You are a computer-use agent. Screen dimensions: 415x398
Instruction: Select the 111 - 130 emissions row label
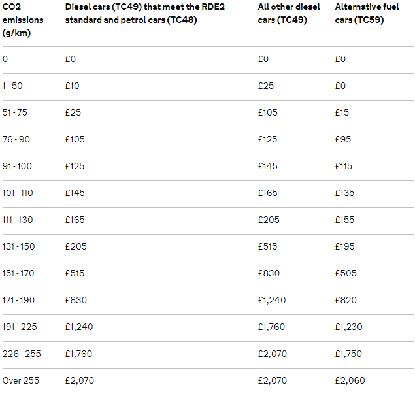pyautogui.click(x=18, y=220)
